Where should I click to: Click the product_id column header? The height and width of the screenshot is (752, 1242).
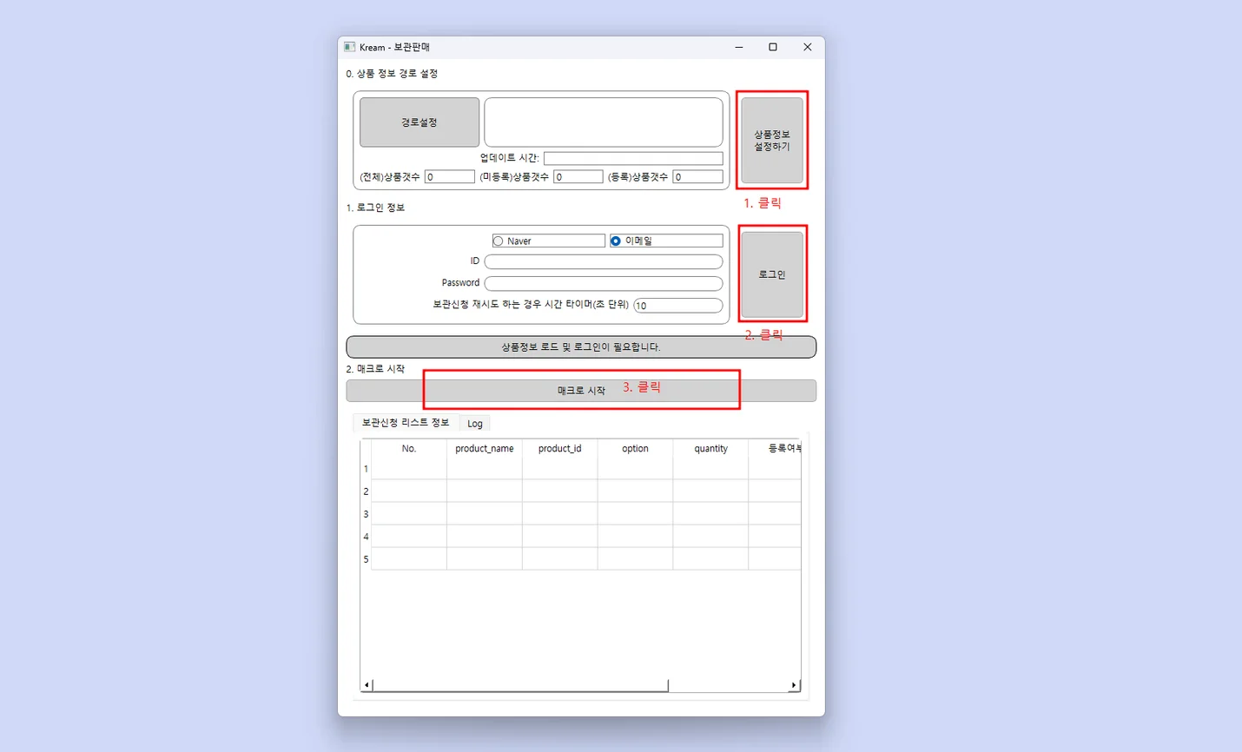[560, 449]
